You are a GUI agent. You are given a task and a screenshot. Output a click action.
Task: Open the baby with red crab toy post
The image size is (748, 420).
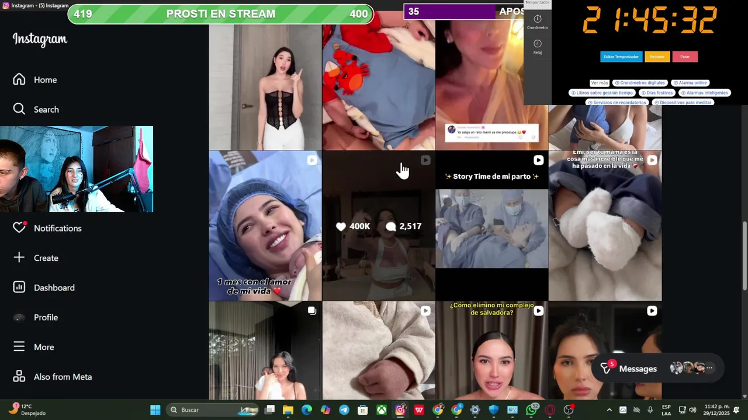[379, 82]
